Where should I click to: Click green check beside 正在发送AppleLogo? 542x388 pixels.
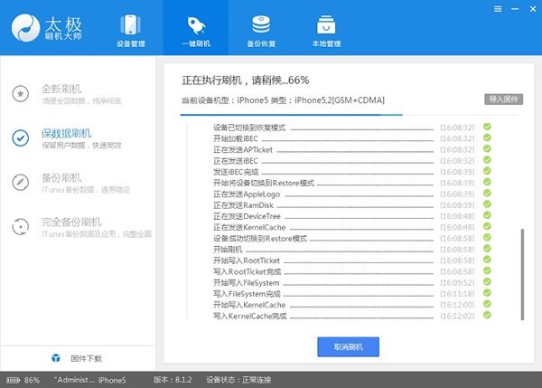tap(487, 194)
